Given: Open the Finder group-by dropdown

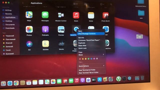Looking at the screenshot, I should coord(86,4).
